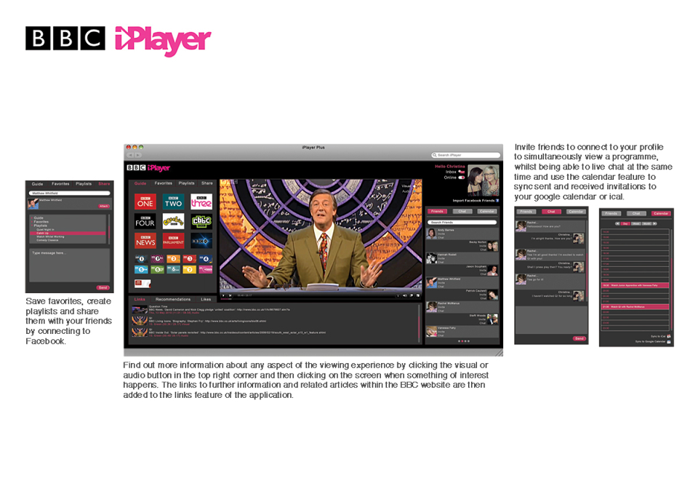698x494 pixels.
Task: Mute using the video player volume icon
Action: [x=404, y=296]
